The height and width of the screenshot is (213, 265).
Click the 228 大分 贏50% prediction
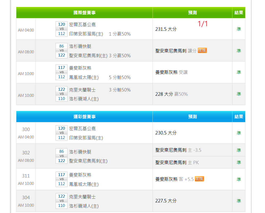click(x=171, y=94)
